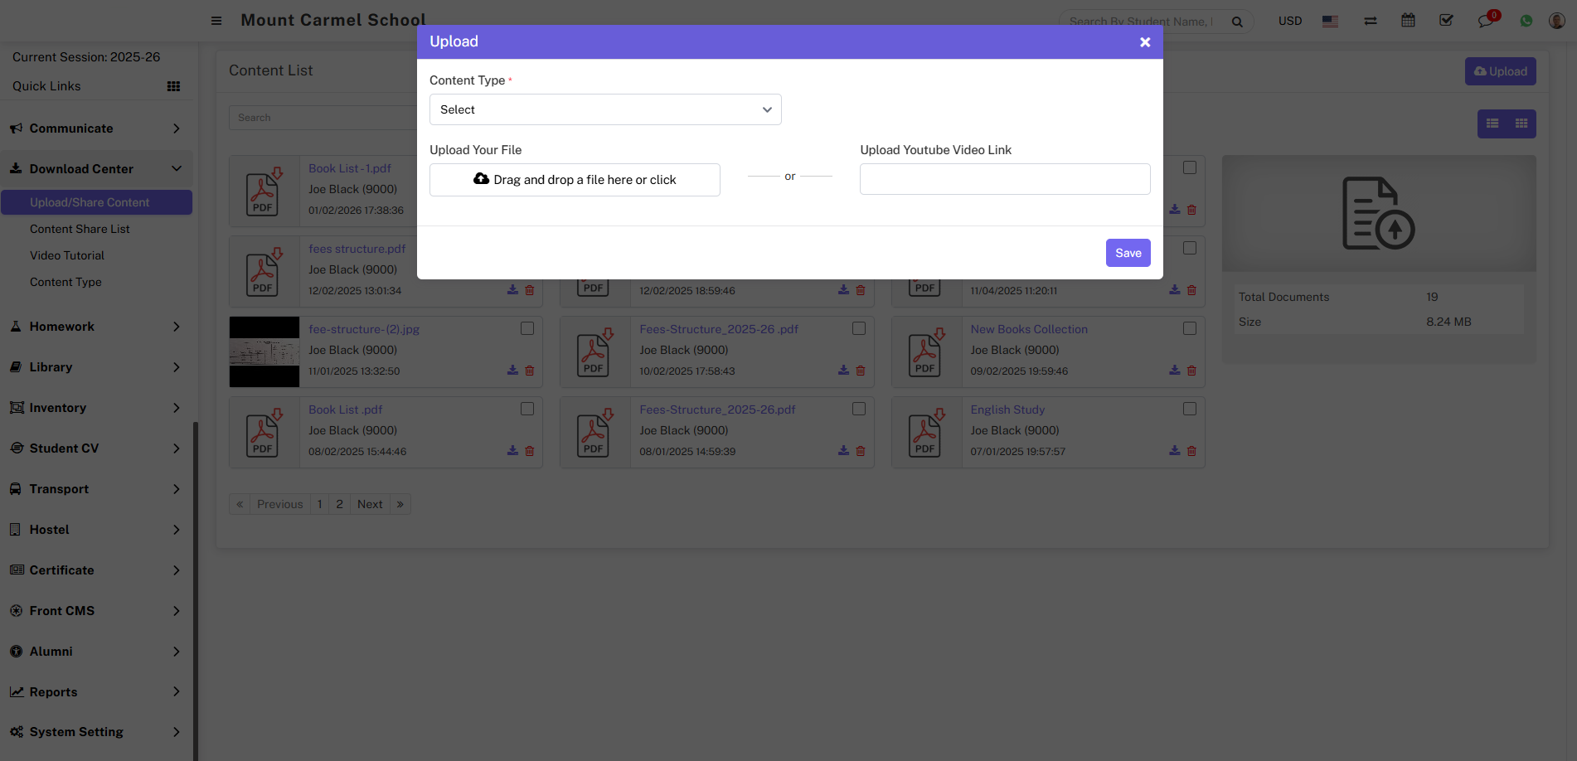Click the WhatsApp icon in header
This screenshot has width=1577, height=761.
click(x=1526, y=21)
